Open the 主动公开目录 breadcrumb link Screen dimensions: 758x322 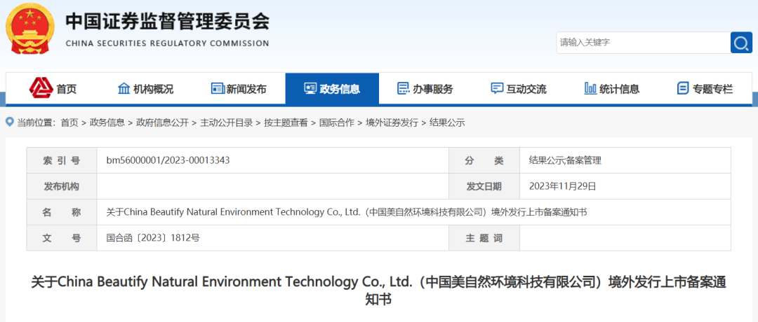click(x=226, y=123)
